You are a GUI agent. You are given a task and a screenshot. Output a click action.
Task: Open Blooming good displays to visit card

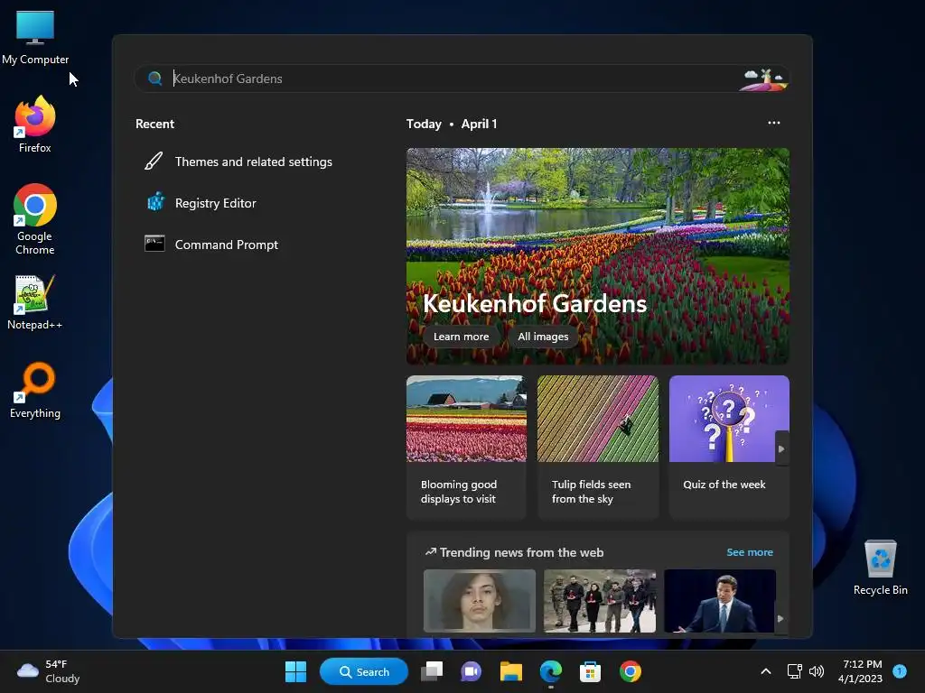pyautogui.click(x=466, y=448)
